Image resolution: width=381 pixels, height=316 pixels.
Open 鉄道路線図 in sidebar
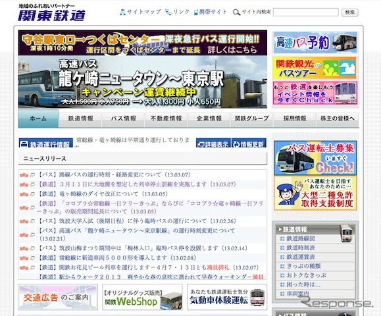[301, 239]
